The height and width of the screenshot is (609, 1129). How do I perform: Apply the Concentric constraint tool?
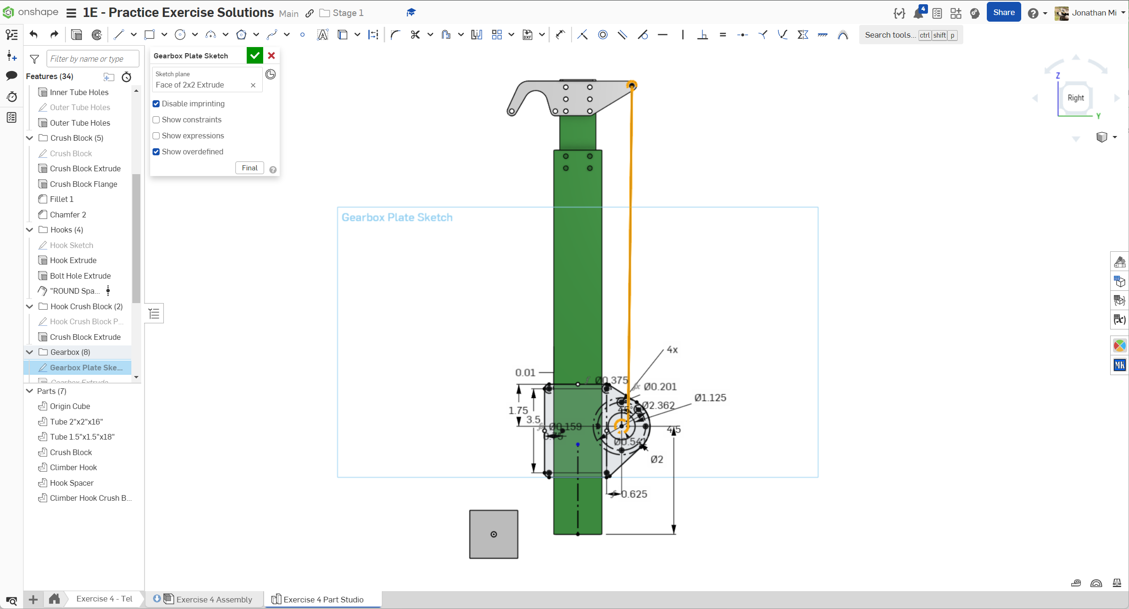(x=603, y=35)
